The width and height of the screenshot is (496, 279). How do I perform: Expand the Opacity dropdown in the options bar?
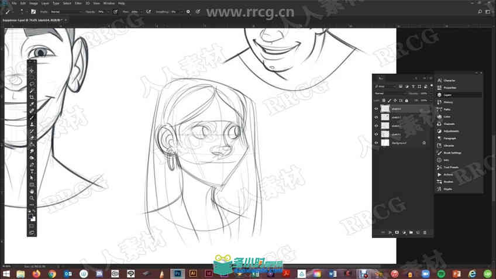pos(108,12)
